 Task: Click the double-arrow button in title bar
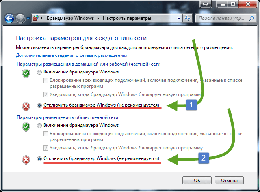(206, 4)
